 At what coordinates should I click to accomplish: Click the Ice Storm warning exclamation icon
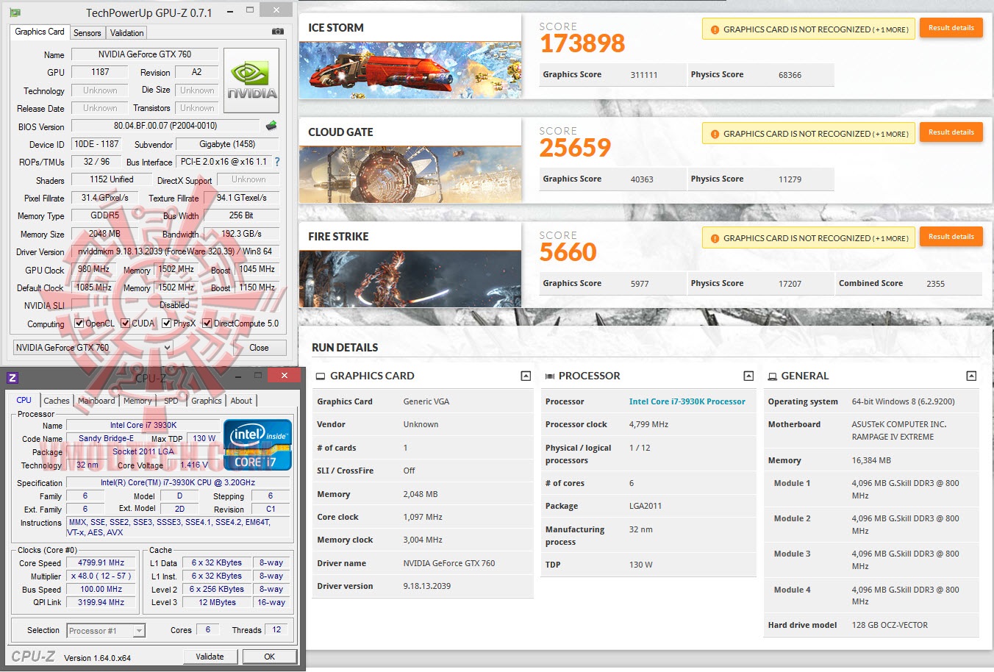715,29
